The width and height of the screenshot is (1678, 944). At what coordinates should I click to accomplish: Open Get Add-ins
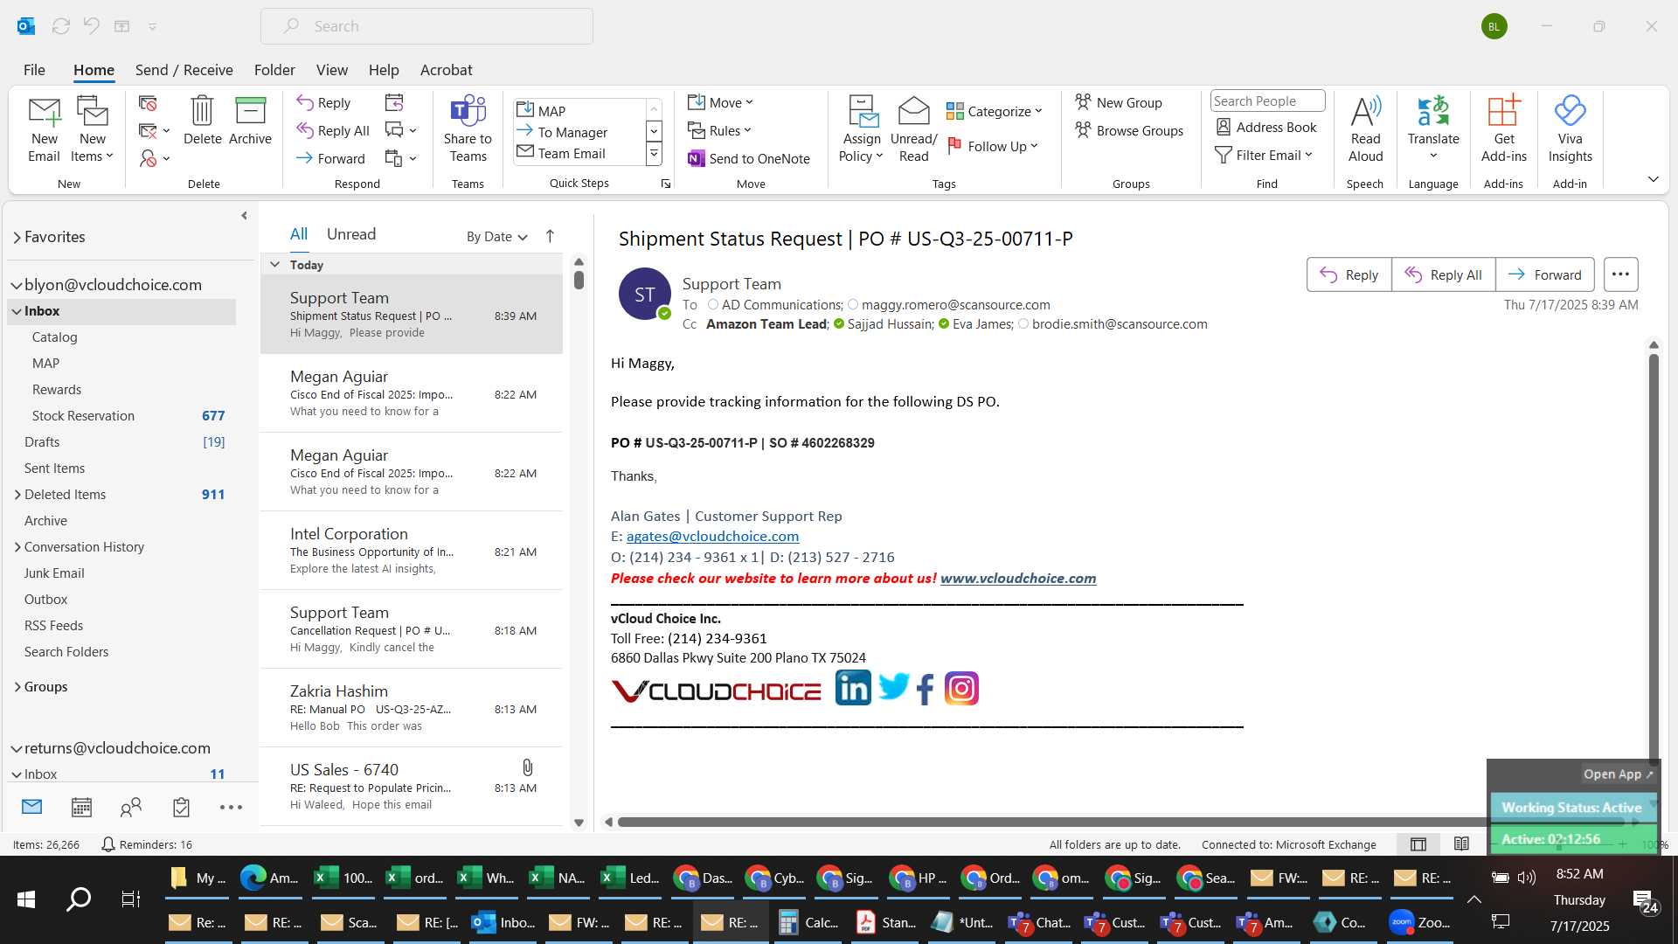[x=1504, y=129]
